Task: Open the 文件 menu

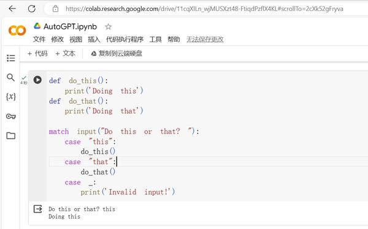Action: [x=39, y=39]
